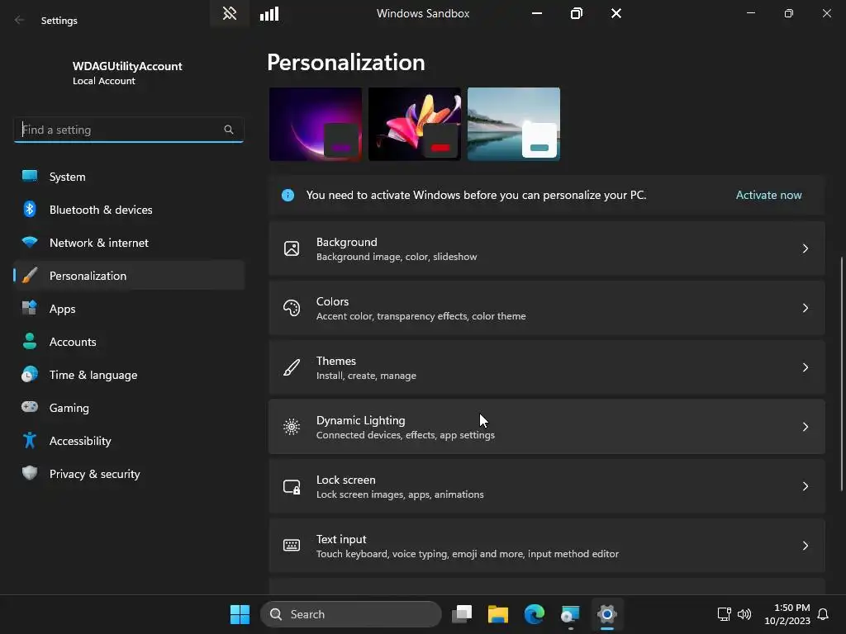Click the Themes brush icon
The image size is (846, 634).
point(292,367)
